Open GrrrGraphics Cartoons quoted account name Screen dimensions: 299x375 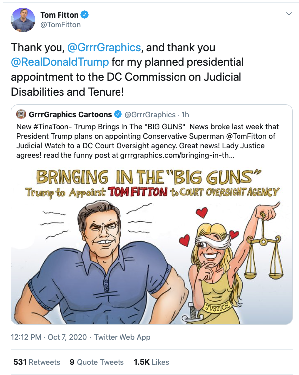pos(70,115)
